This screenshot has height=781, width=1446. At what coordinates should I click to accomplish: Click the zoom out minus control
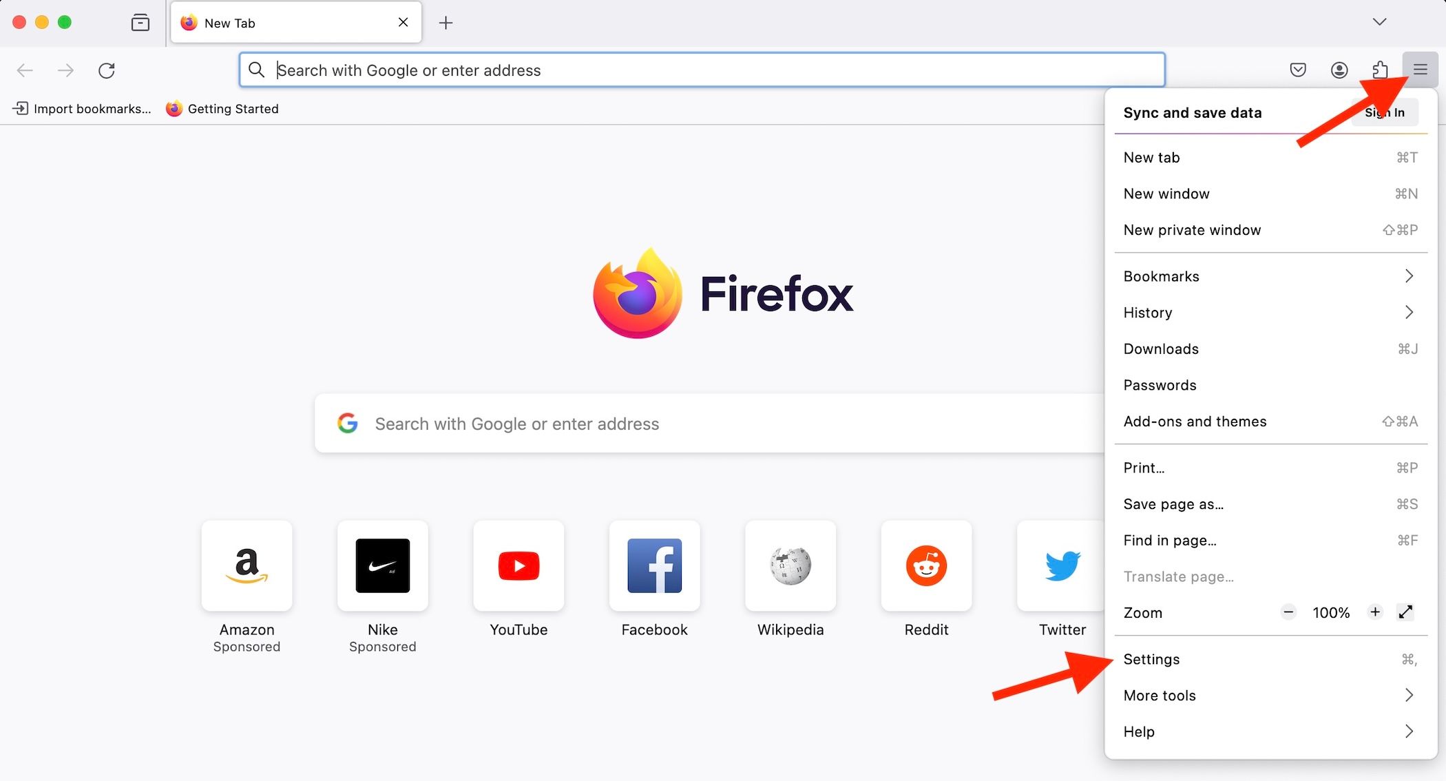pos(1288,612)
